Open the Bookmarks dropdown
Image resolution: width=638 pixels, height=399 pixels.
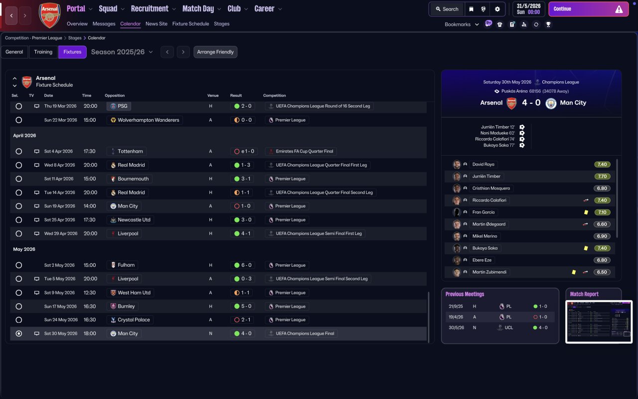462,24
